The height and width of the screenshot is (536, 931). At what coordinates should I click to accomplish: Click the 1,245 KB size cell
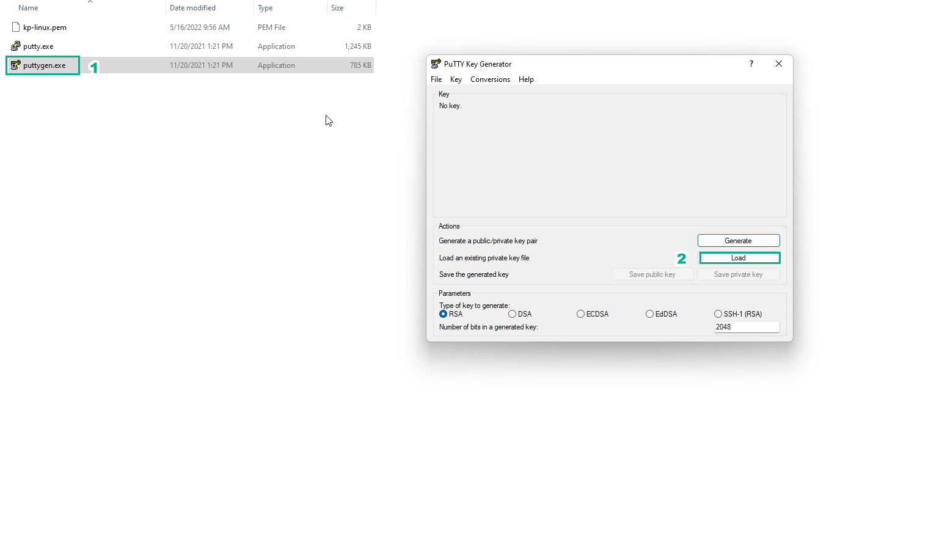358,46
